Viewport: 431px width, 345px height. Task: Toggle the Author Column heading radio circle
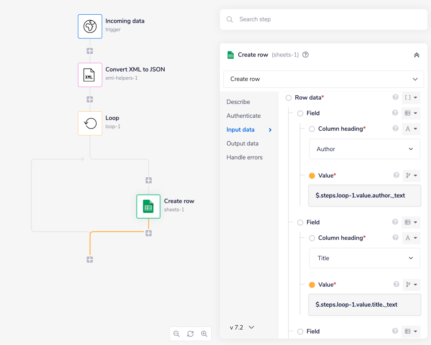[x=312, y=129]
